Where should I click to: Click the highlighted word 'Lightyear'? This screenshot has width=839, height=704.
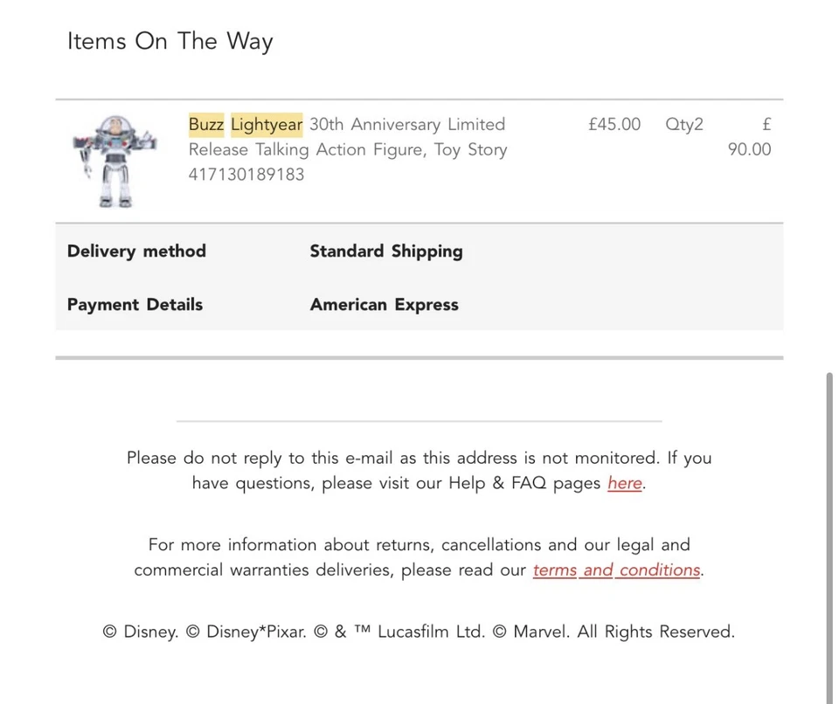pyautogui.click(x=267, y=124)
